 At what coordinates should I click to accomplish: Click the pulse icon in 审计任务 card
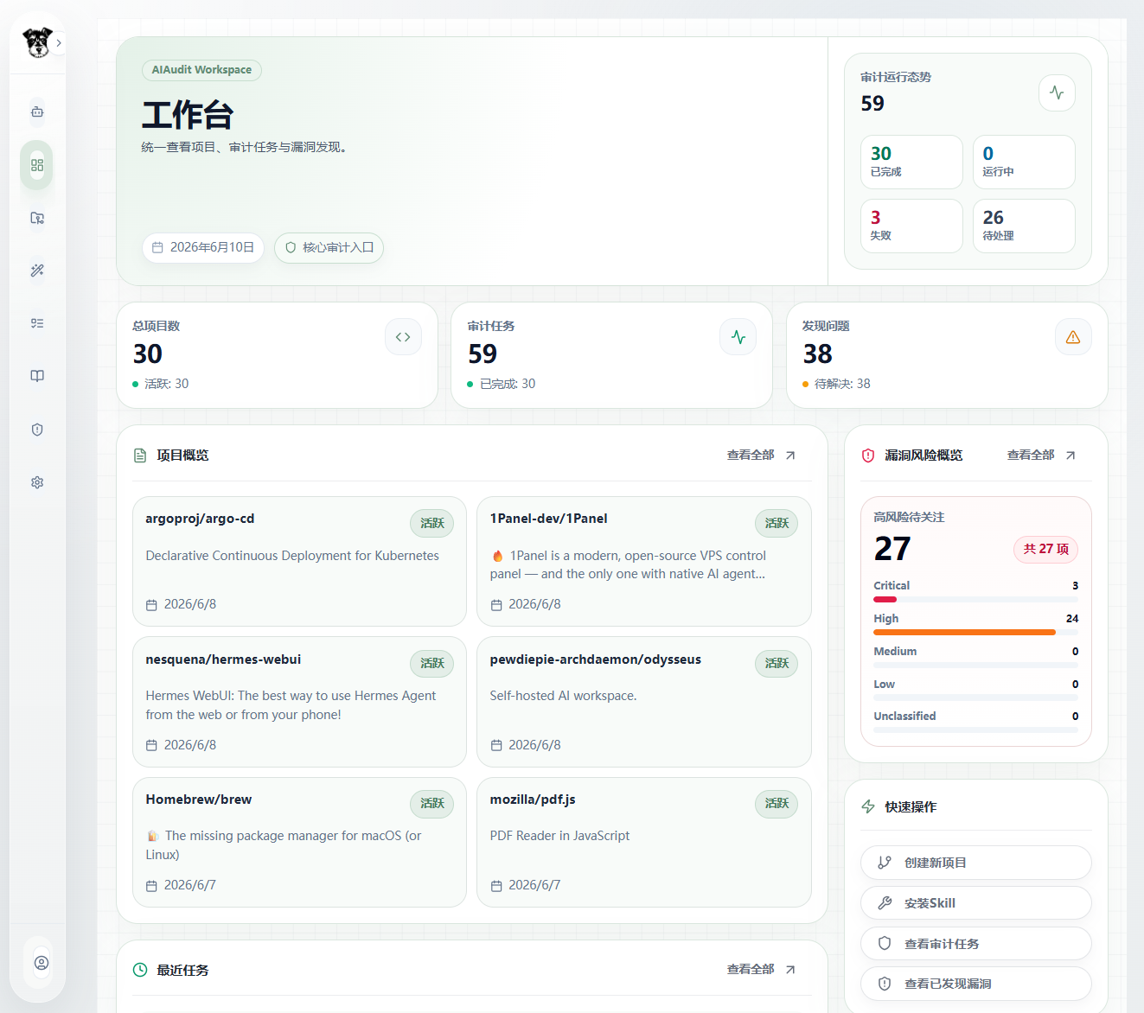(738, 337)
